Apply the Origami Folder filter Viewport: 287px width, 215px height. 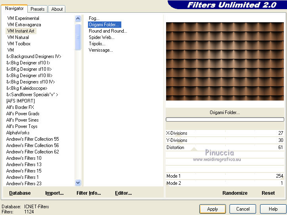[x=212, y=209]
